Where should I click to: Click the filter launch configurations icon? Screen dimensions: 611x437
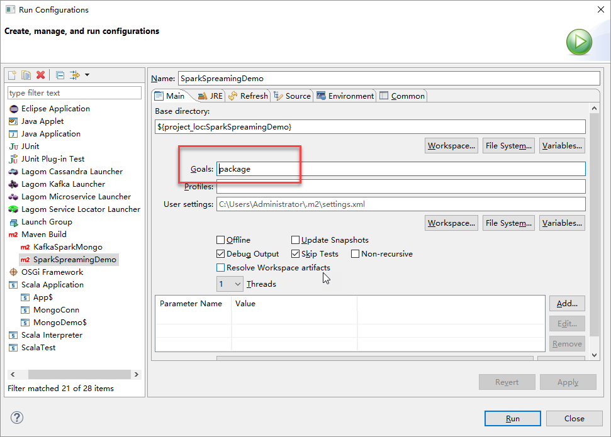[74, 75]
